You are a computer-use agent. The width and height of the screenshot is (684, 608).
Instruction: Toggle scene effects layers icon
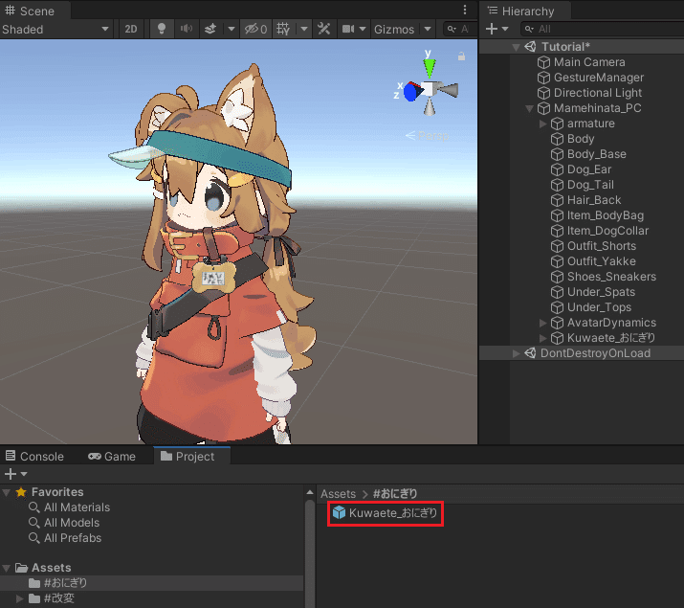(210, 30)
